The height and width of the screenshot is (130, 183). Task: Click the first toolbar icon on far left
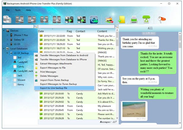point(7,20)
